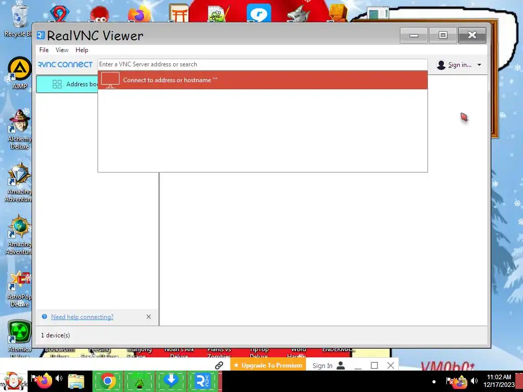
Task: Click the Sign in user avatar icon
Action: pos(441,65)
